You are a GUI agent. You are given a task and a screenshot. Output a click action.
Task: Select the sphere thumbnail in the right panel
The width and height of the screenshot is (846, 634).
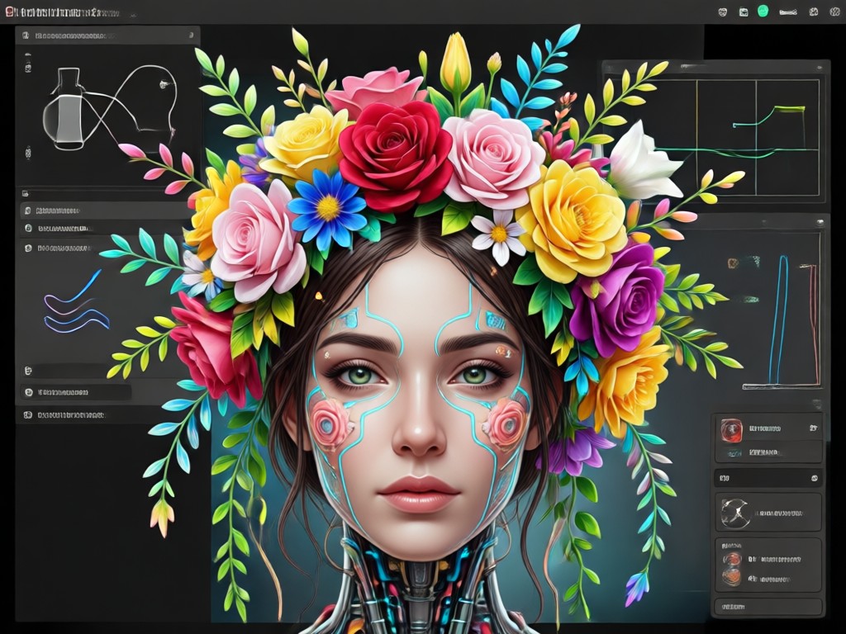point(734,512)
